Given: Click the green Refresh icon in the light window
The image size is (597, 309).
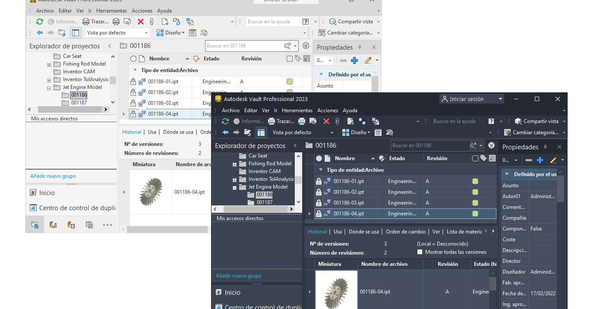Looking at the screenshot, I should tap(40, 22).
